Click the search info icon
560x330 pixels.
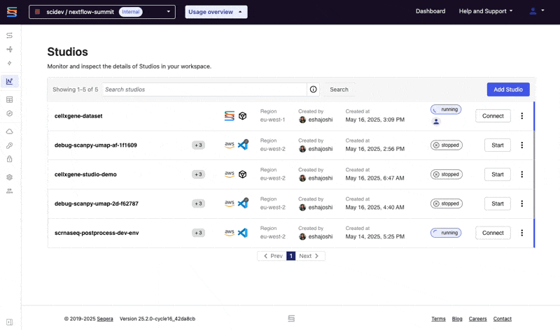point(314,89)
